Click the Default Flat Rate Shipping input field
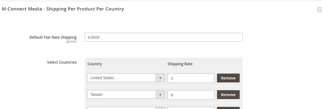This screenshot has height=109, width=322. (164, 37)
